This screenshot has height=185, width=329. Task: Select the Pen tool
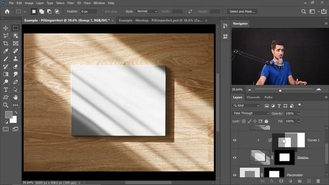pyautogui.click(x=15, y=82)
